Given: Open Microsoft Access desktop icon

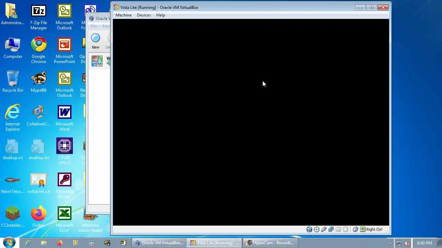Looking at the screenshot, I should pyautogui.click(x=64, y=185).
